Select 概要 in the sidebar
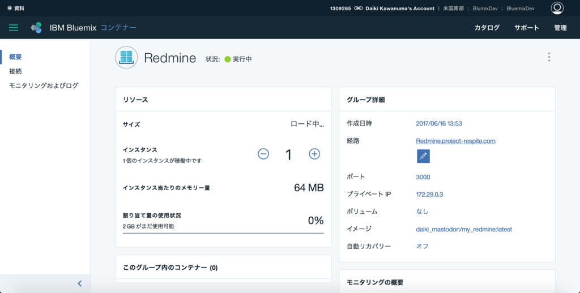 (15, 57)
